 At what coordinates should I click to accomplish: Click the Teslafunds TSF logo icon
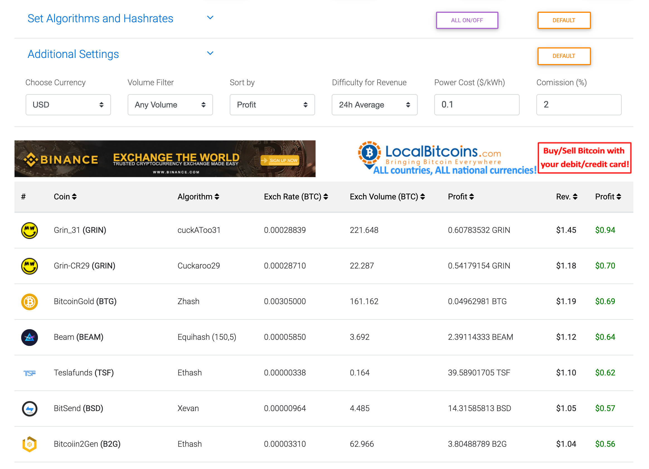pyautogui.click(x=30, y=373)
